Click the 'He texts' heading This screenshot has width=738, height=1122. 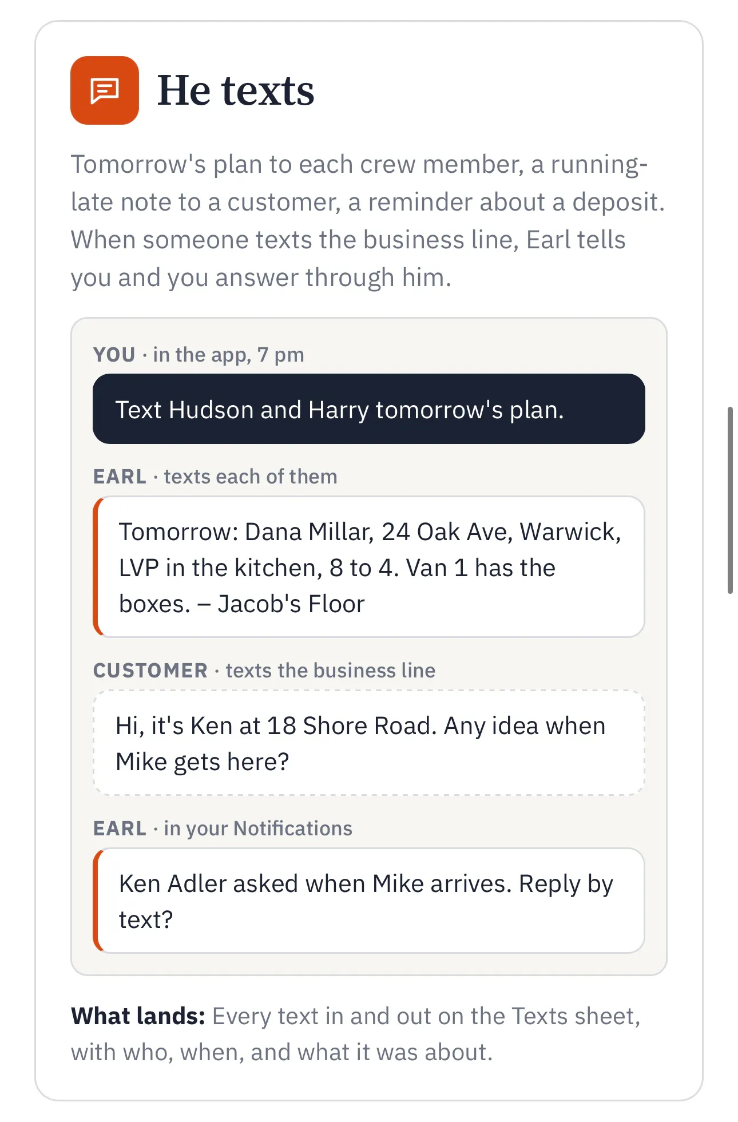click(x=236, y=90)
